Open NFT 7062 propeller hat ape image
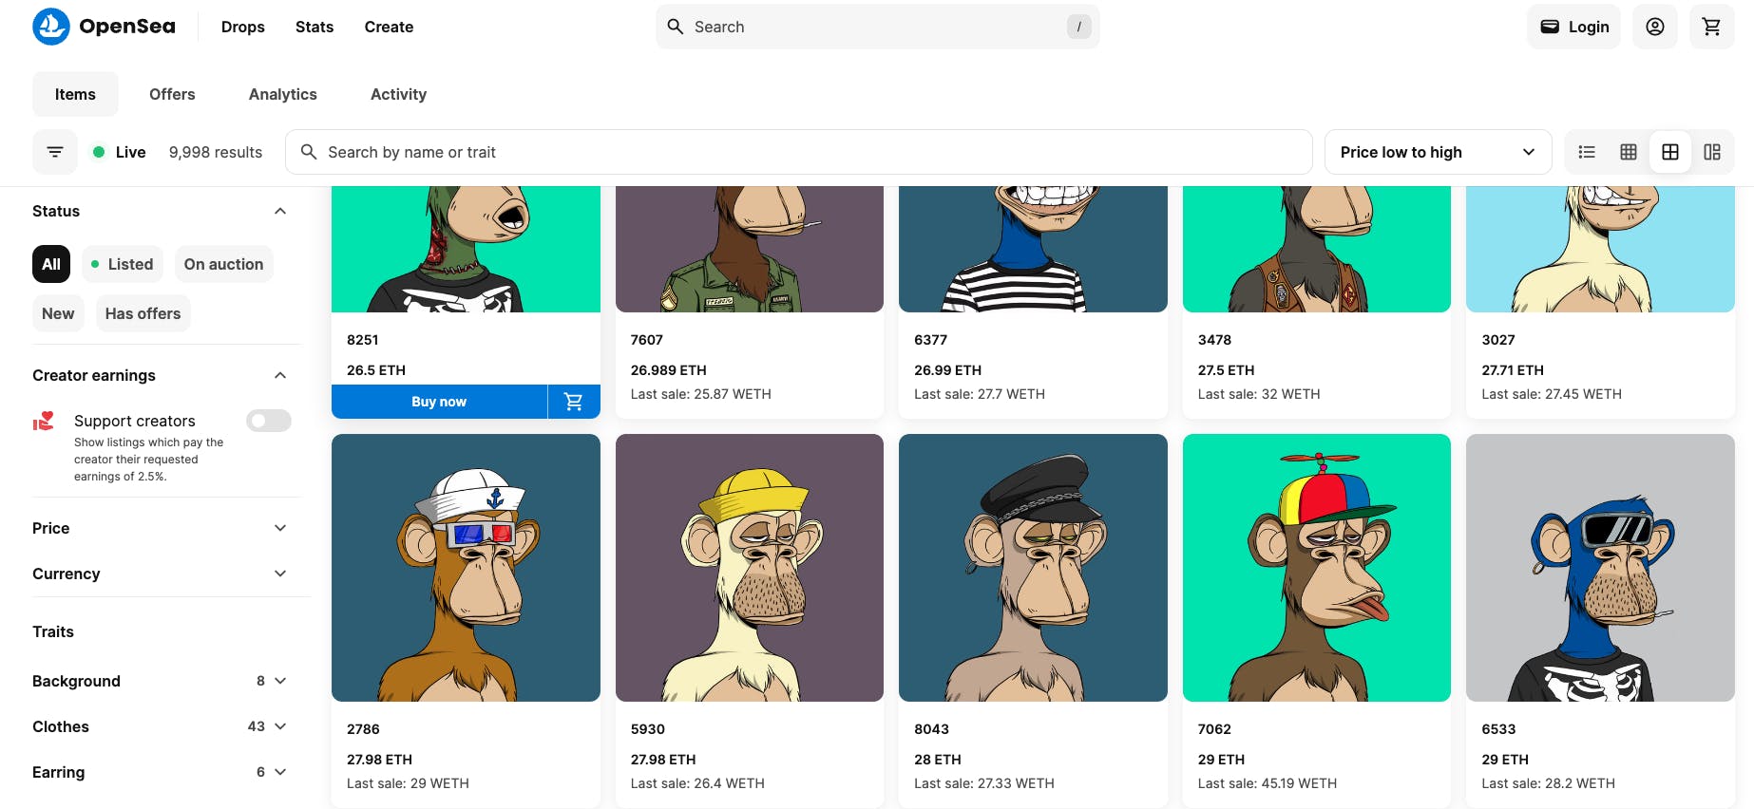The width and height of the screenshot is (1754, 809). point(1317,568)
